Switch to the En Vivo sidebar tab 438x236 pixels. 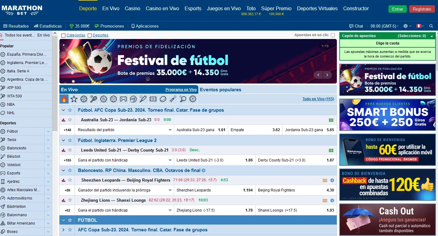pos(44,35)
